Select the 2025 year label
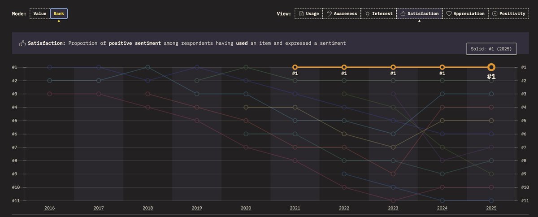 [491, 208]
